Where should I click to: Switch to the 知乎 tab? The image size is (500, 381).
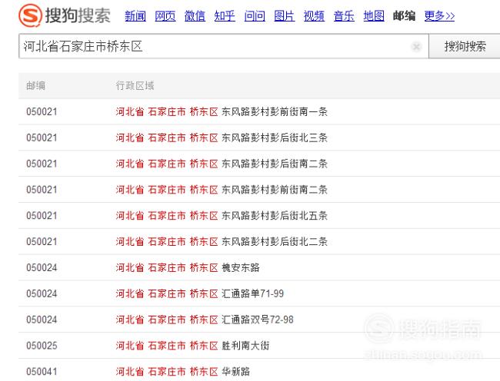point(225,15)
